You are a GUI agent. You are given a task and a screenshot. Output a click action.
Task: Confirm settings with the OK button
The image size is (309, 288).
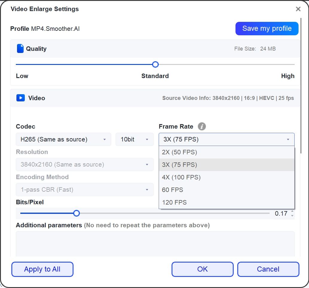coord(202,269)
